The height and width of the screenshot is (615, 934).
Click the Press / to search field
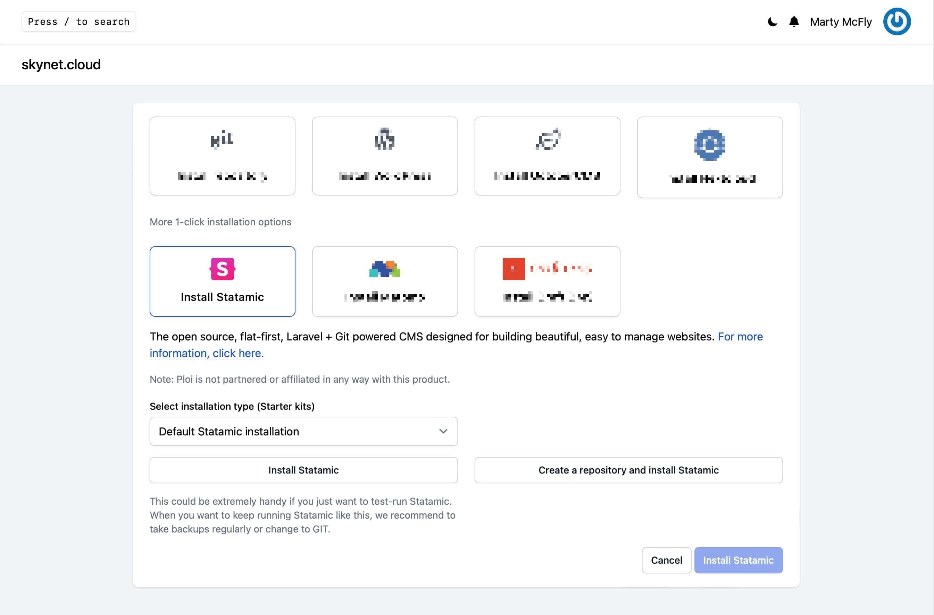[78, 21]
